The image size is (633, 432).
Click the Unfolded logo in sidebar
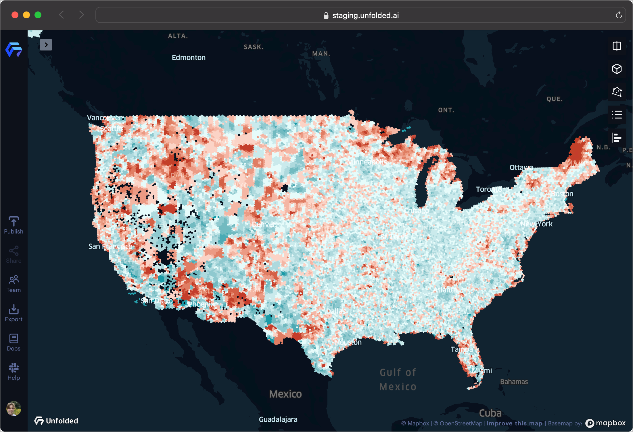tap(14, 50)
